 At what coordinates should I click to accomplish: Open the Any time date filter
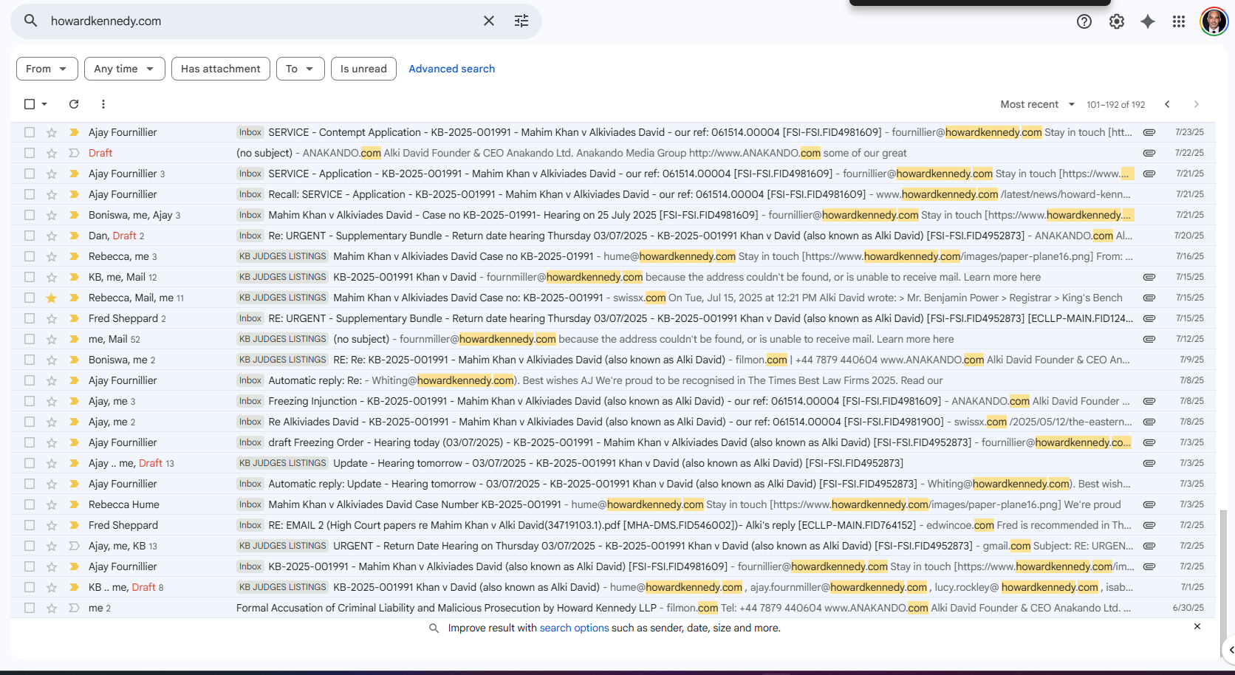(x=123, y=69)
